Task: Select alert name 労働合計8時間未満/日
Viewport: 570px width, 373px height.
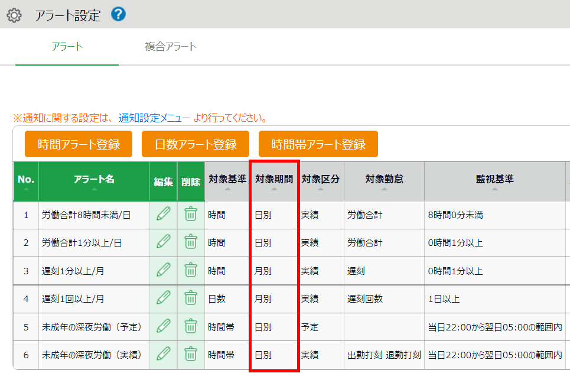Action: [x=86, y=215]
